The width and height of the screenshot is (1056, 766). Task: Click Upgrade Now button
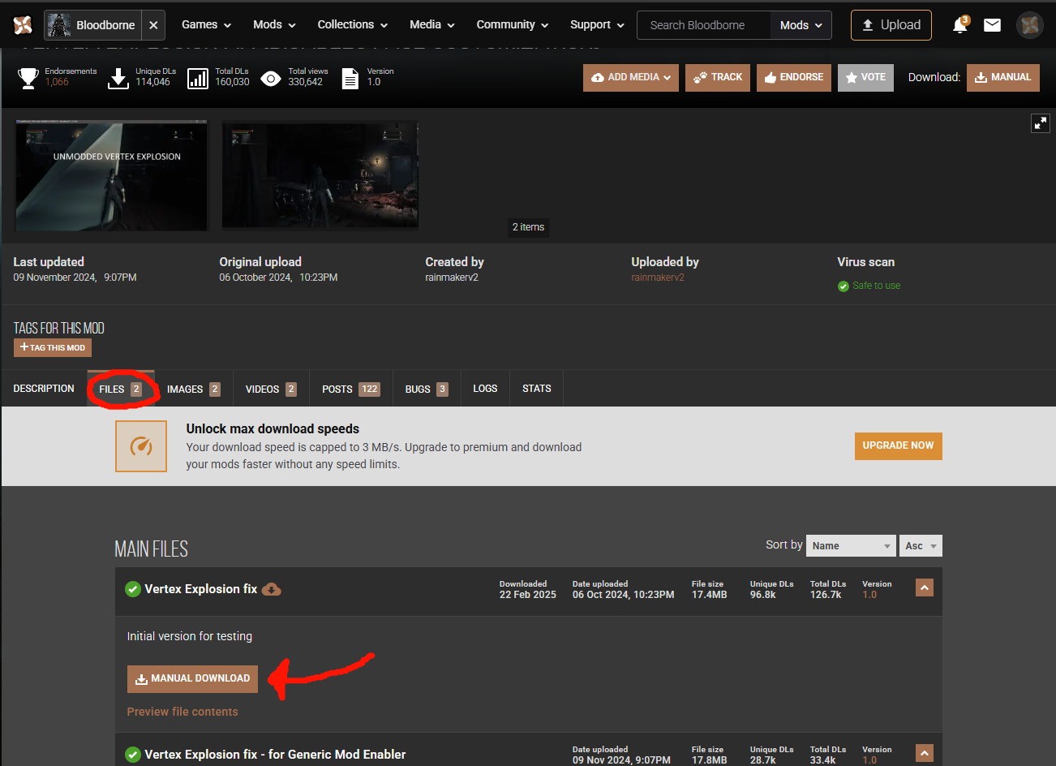point(899,445)
